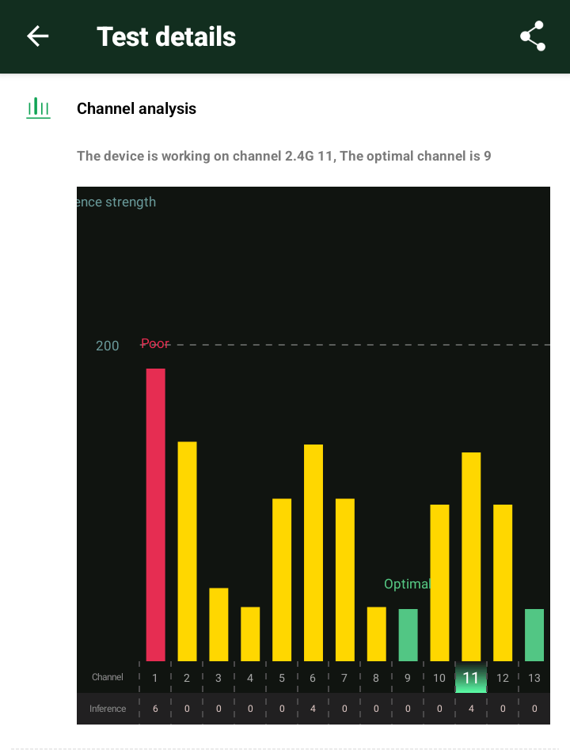Viewport: 570px width, 753px height.
Task: Select the red bar for channel 1
Action: pyautogui.click(x=155, y=514)
